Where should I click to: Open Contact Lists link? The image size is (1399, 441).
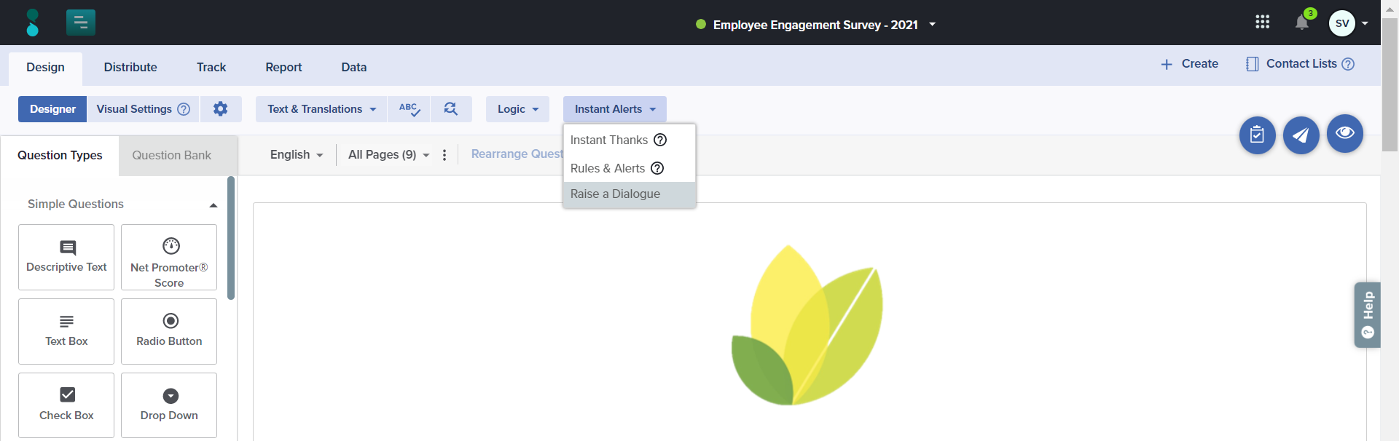(1301, 64)
